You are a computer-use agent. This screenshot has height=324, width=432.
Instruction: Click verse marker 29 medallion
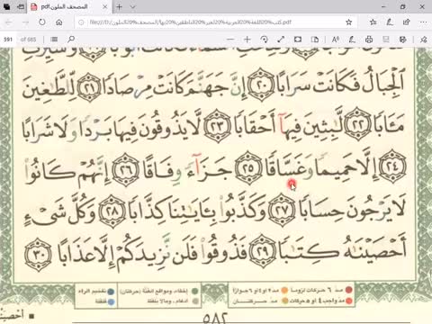point(263,251)
